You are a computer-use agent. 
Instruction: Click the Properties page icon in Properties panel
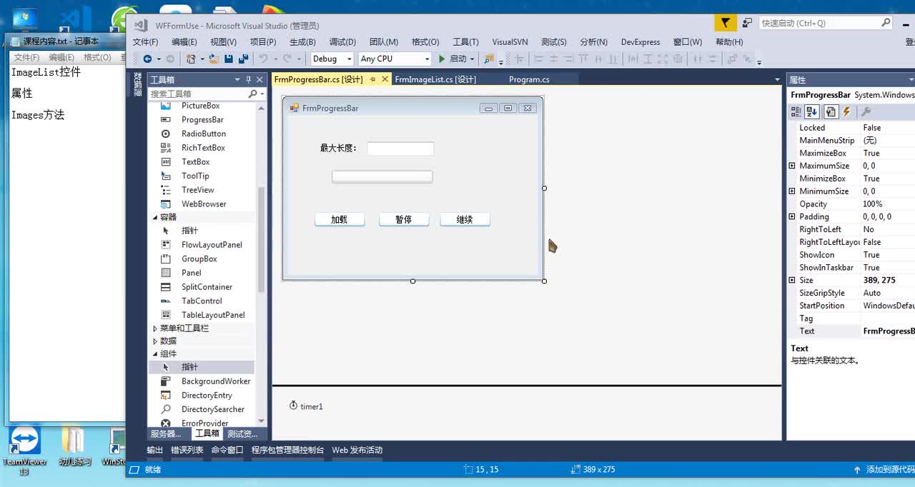(x=831, y=111)
